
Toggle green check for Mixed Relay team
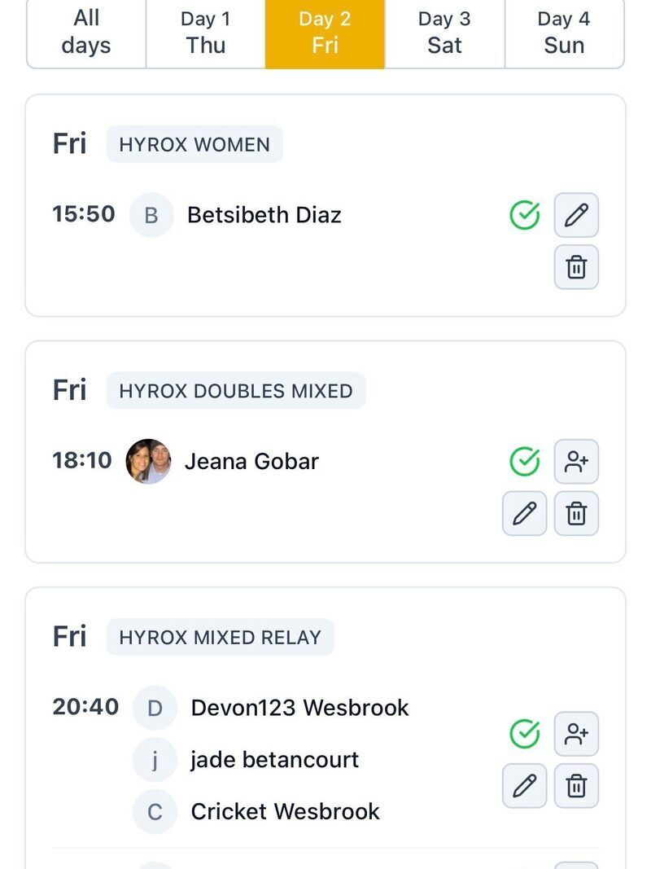click(525, 734)
